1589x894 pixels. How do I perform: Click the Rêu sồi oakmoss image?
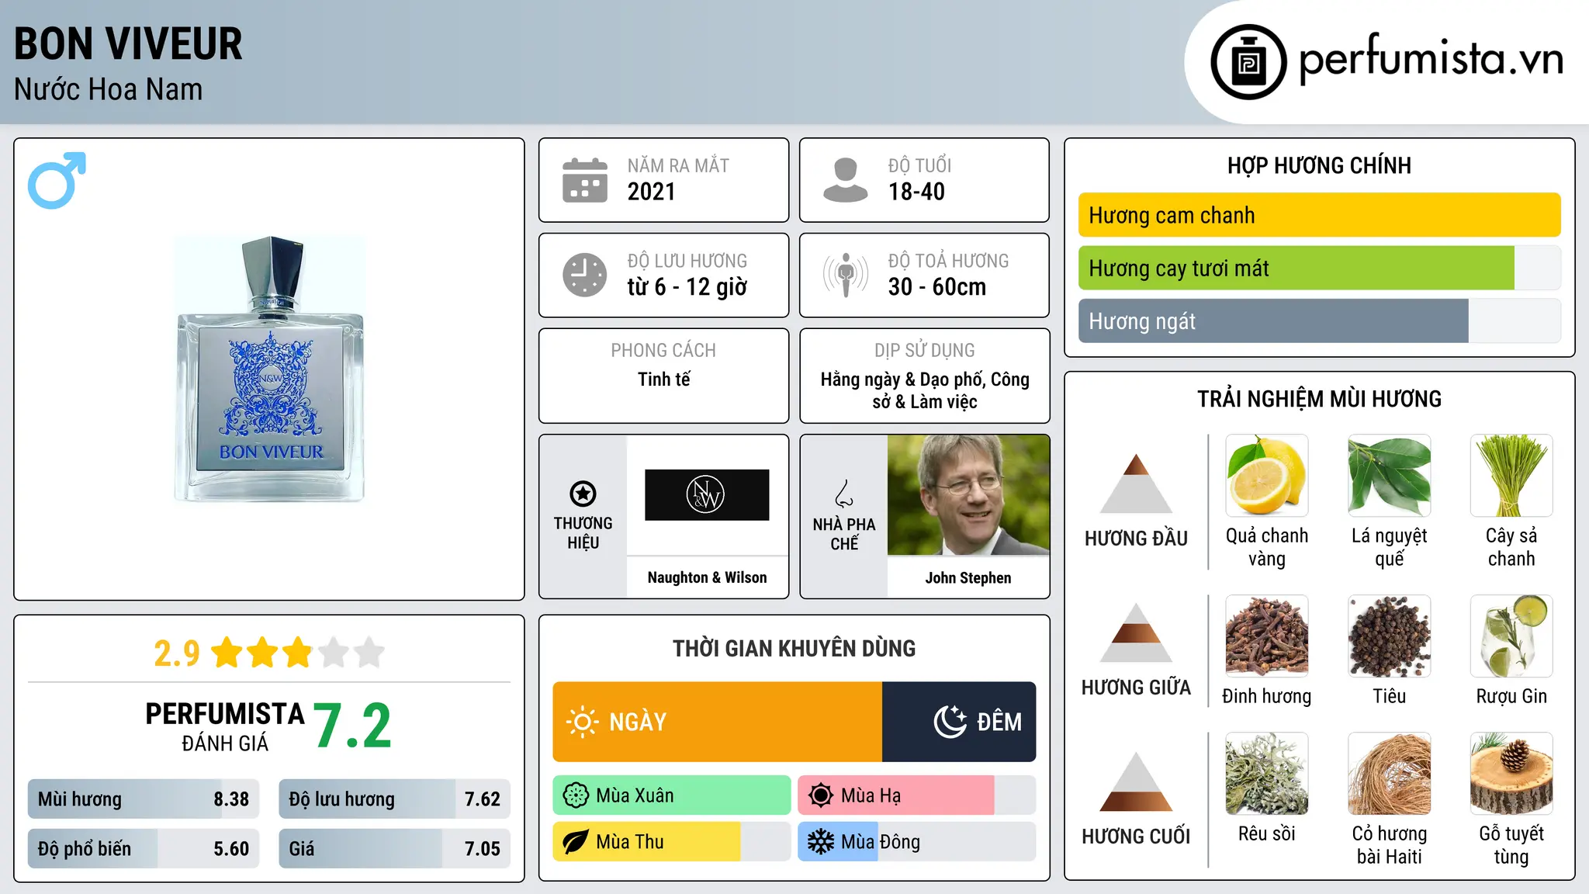1267,774
